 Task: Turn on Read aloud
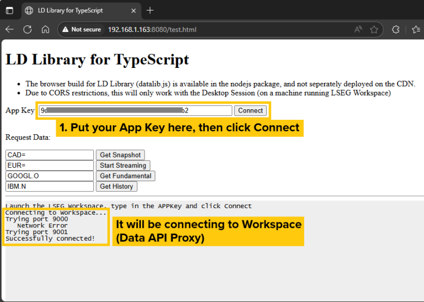coord(358,29)
